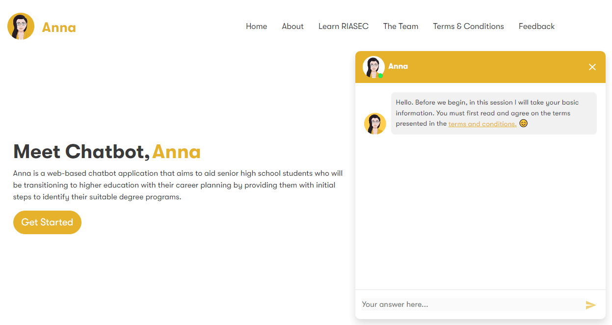The width and height of the screenshot is (612, 325).
Task: Click the smiley emoji in the chat message
Action: [524, 123]
